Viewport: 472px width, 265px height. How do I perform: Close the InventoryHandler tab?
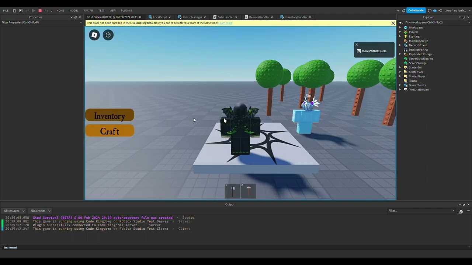(310, 17)
